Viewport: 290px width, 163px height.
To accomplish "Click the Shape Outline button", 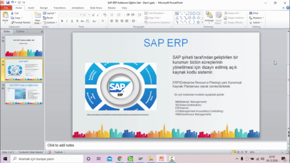I will click(234, 18).
